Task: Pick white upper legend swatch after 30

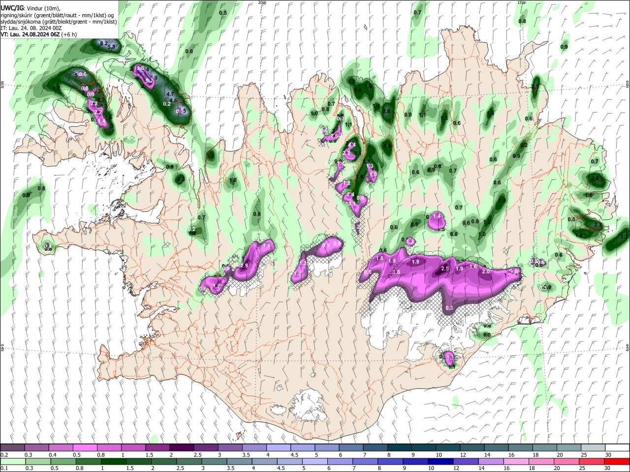Action: coord(618,448)
